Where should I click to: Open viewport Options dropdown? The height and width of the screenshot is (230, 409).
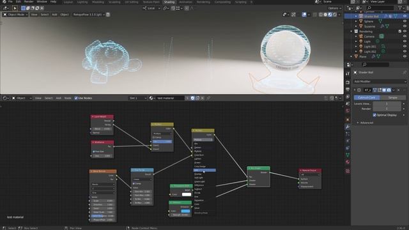point(334,8)
